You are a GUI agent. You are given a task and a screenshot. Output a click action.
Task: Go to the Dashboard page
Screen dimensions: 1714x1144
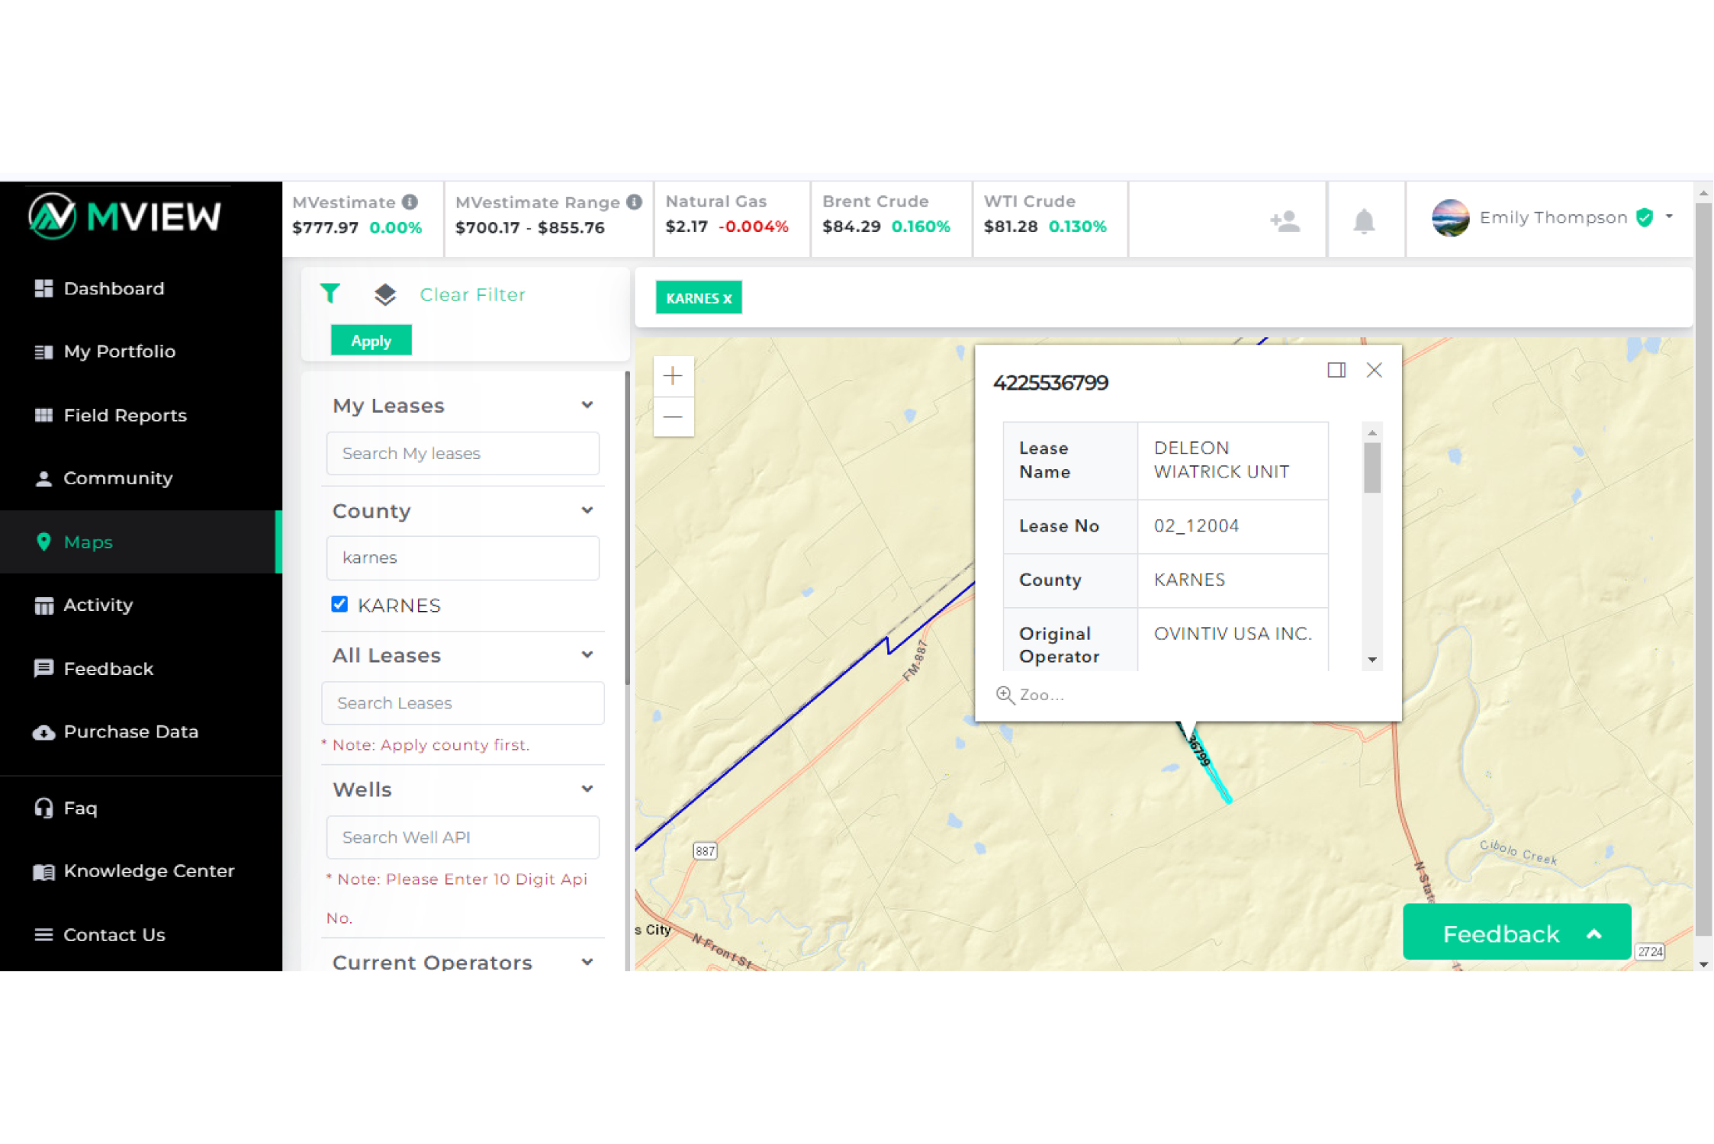click(114, 288)
